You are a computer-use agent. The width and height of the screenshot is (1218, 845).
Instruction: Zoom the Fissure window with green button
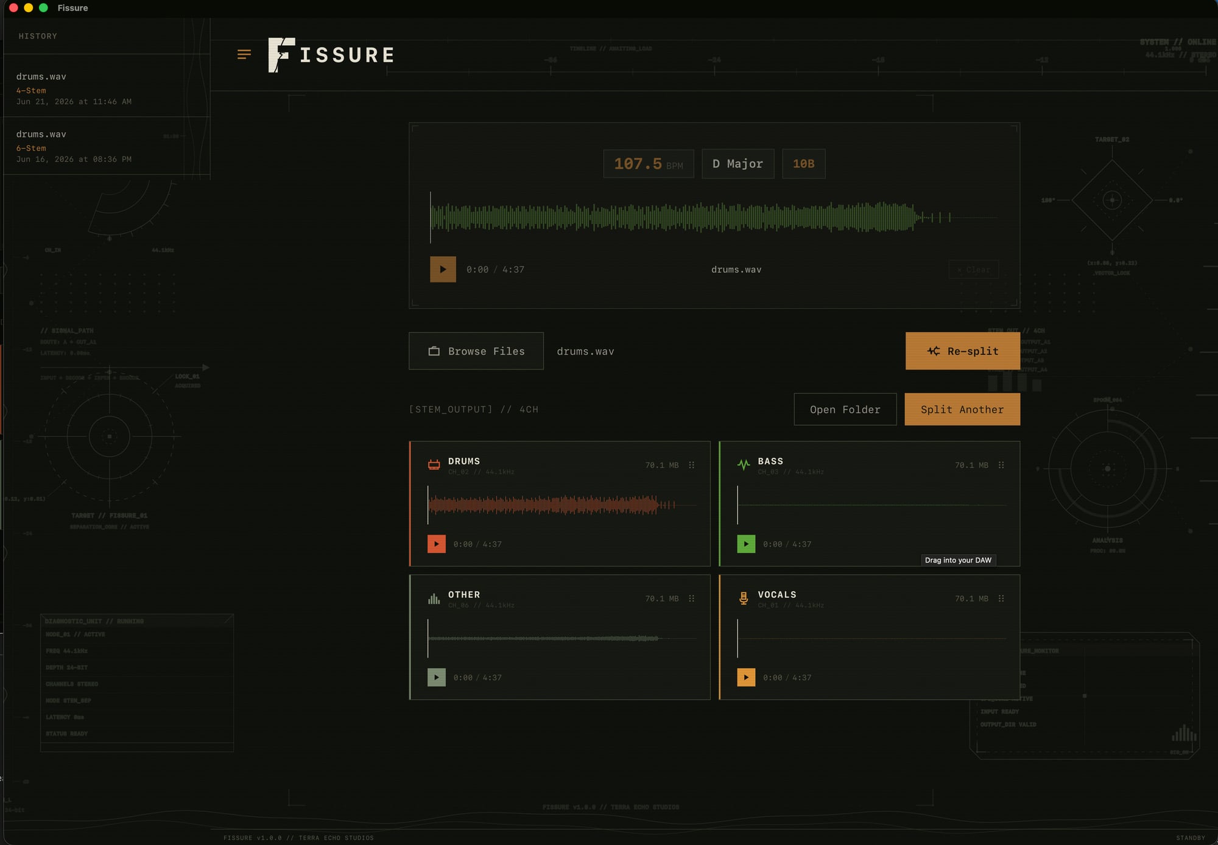pos(43,8)
